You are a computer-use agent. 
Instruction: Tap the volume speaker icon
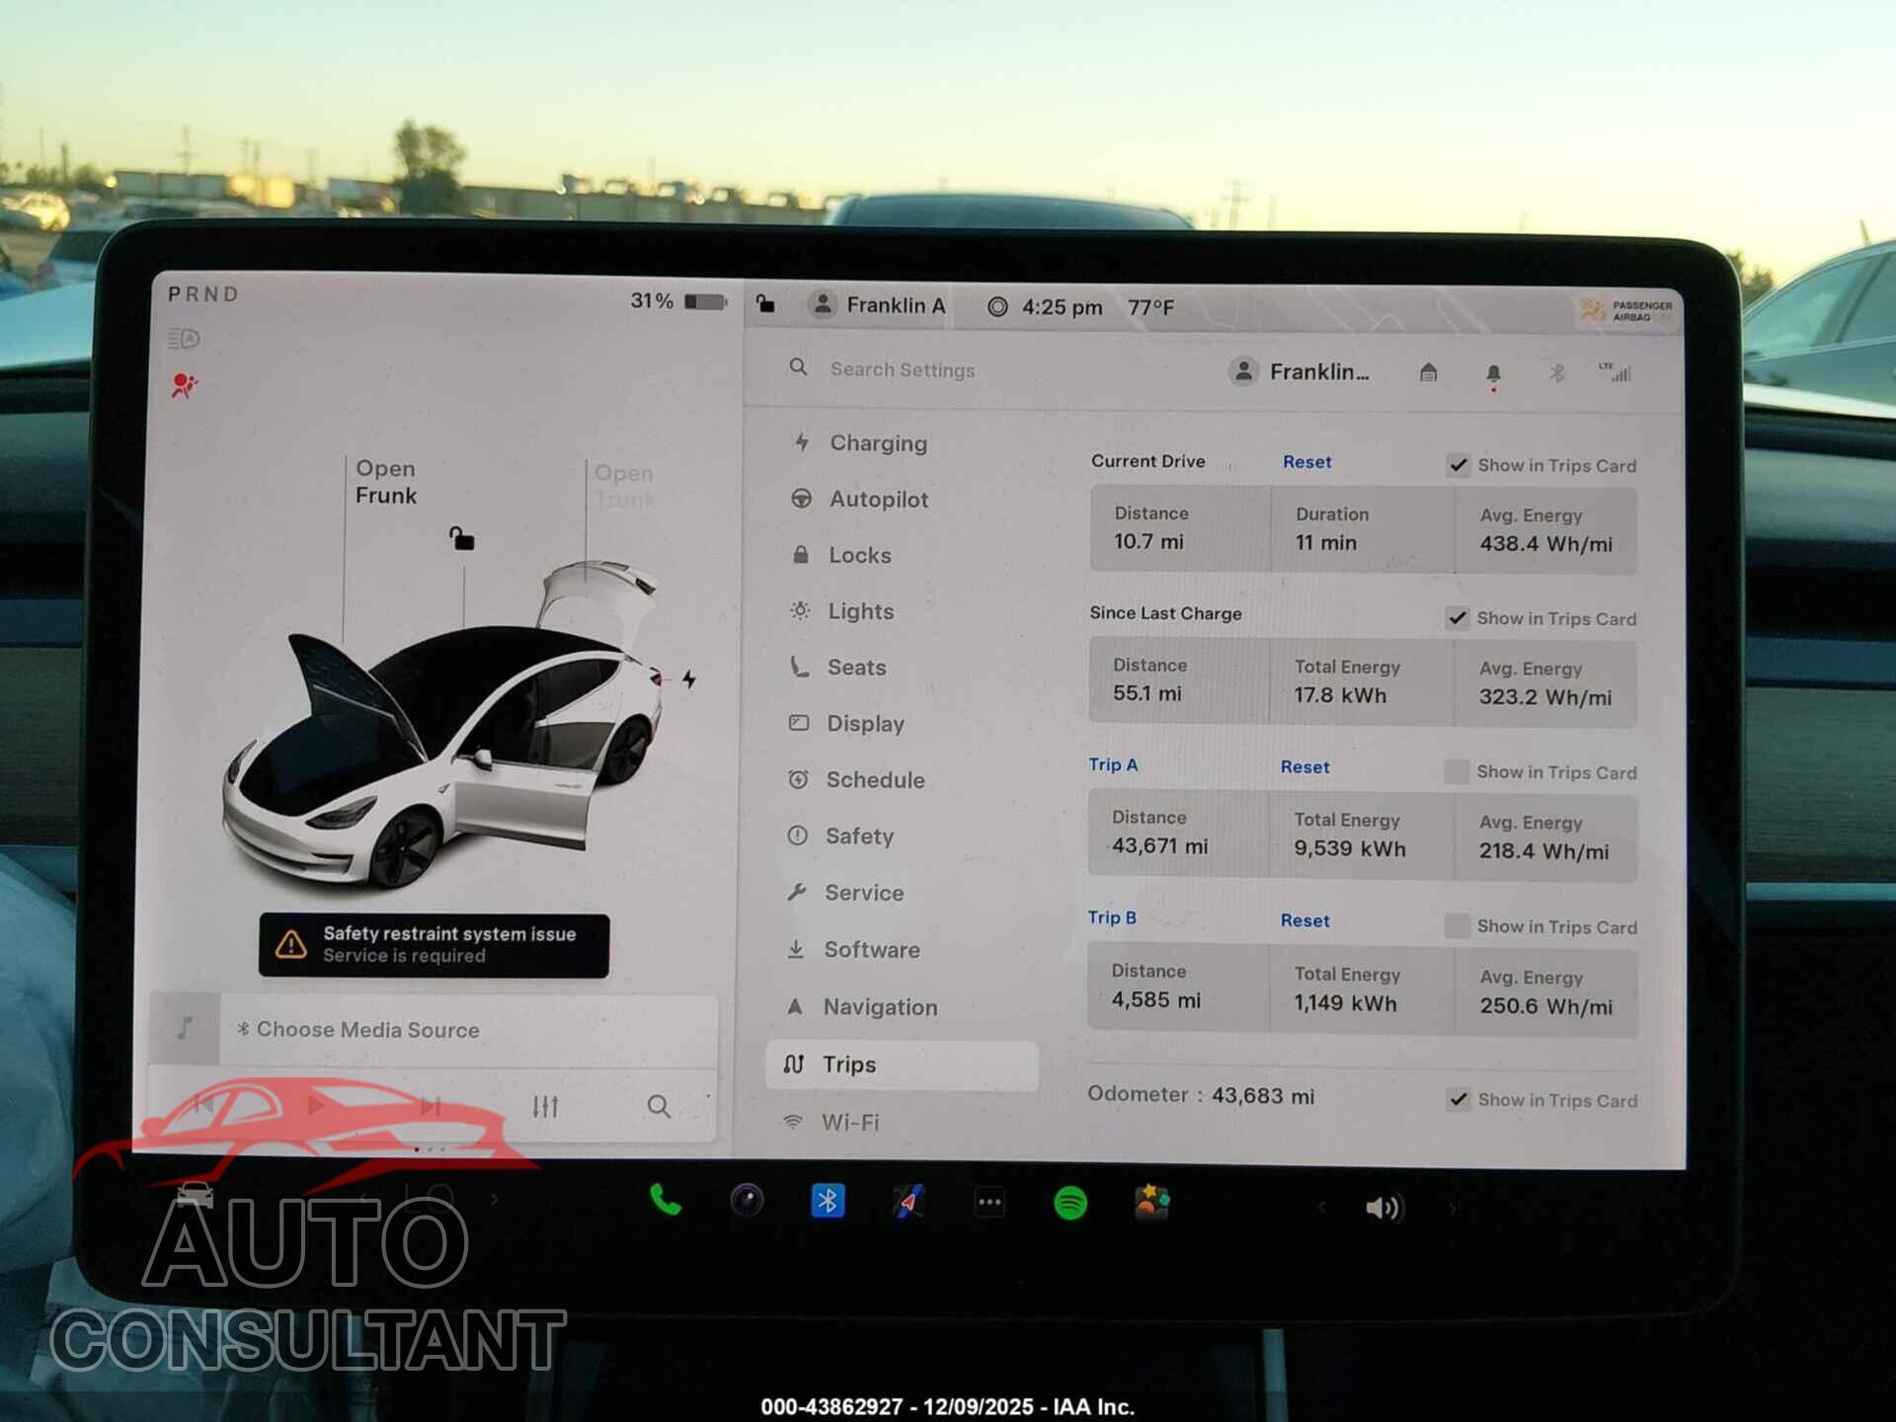pyautogui.click(x=1383, y=1208)
